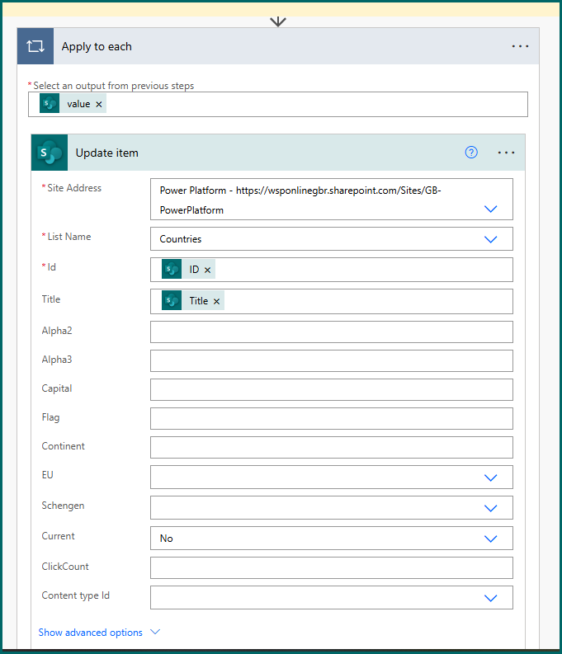Image resolution: width=562 pixels, height=654 pixels.
Task: Click the Schengen label
Action: point(63,506)
